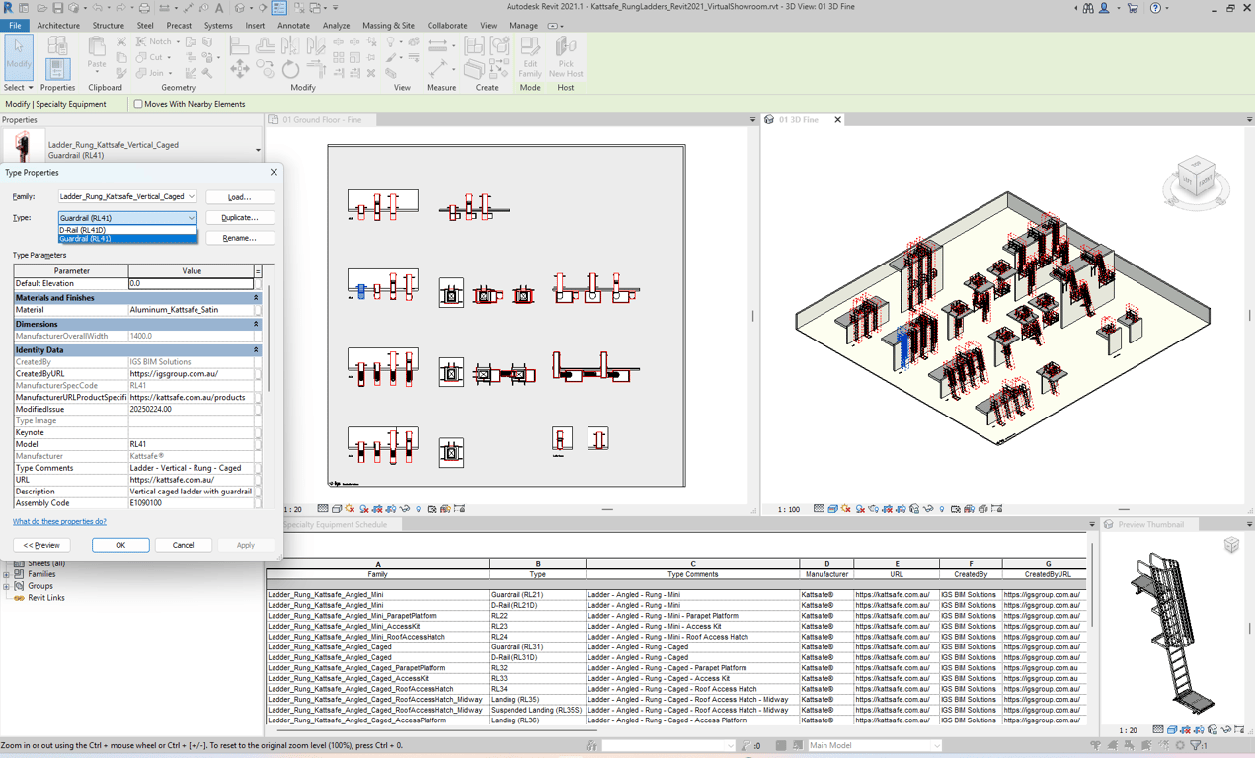Image resolution: width=1255 pixels, height=758 pixels.
Task: Click 'What do these properties do?' link
Action: coord(59,521)
